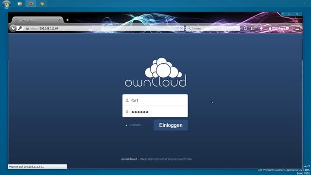Click the address bar showing 192.168.111.64
Viewport: 311px width, 175px height.
click(x=103, y=28)
